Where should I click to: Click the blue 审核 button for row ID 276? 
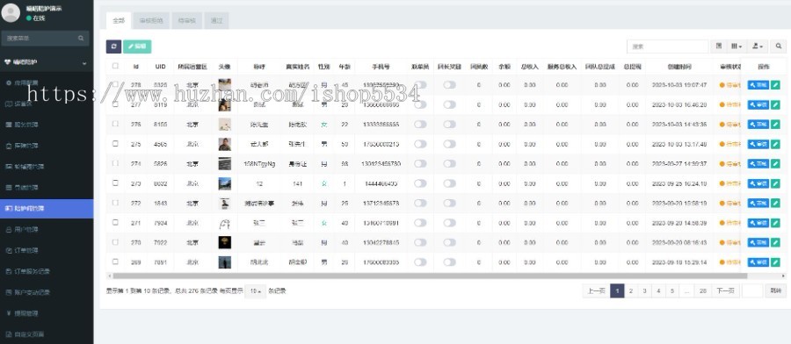click(758, 125)
